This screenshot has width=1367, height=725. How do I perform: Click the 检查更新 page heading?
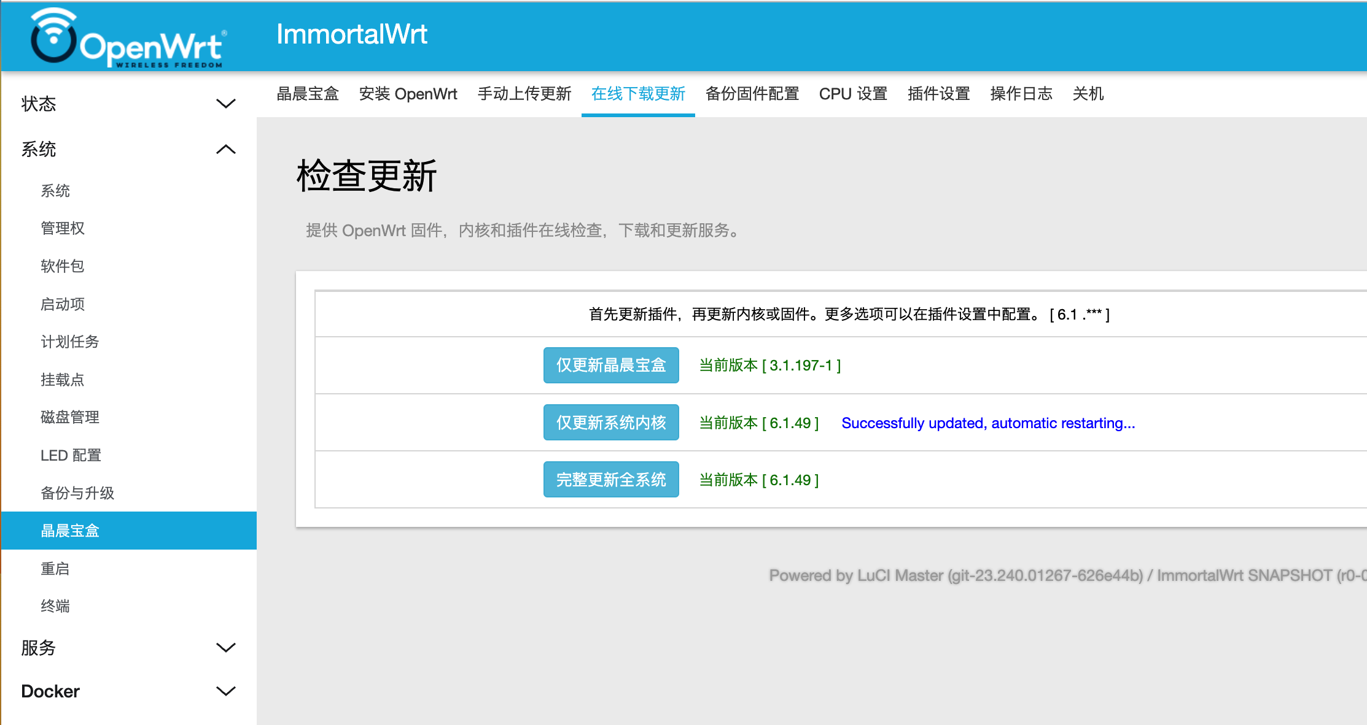[367, 176]
